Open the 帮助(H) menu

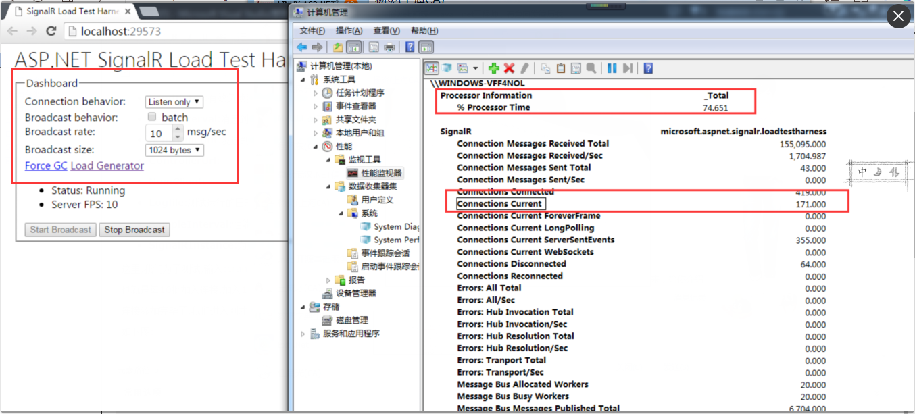click(x=424, y=31)
